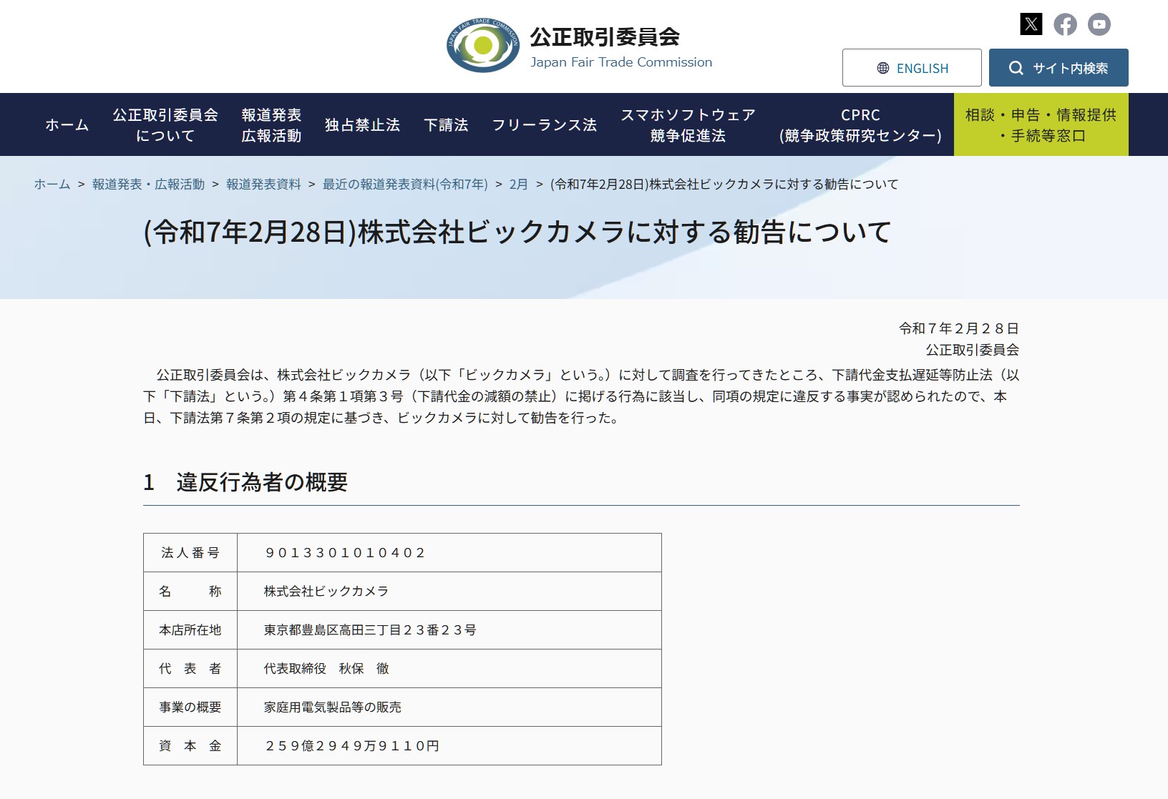Click the globe icon next to ENGLISH
This screenshot has height=799, width=1168.
point(883,68)
